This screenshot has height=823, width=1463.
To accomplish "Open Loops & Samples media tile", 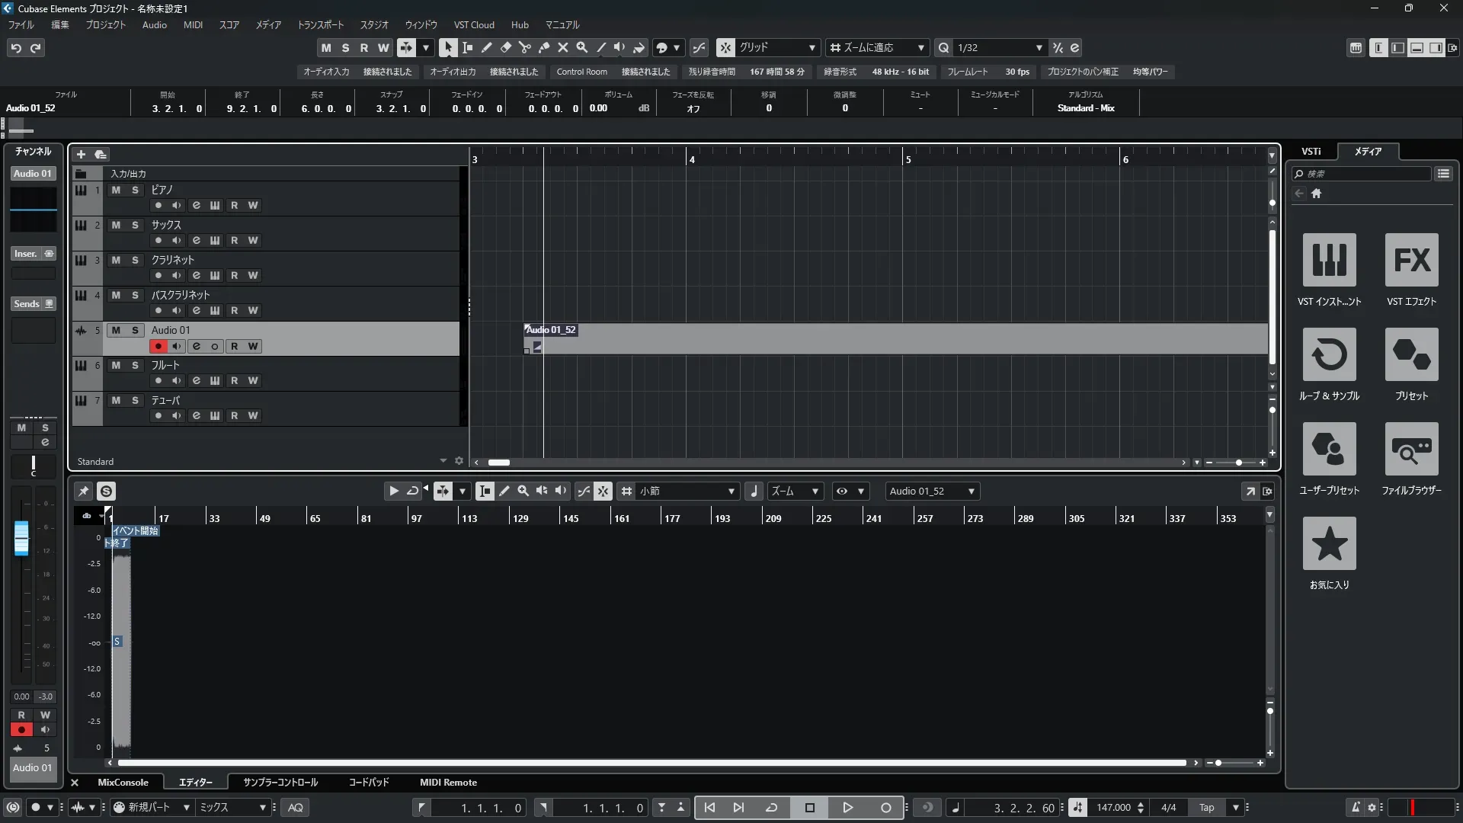I will coord(1329,354).
